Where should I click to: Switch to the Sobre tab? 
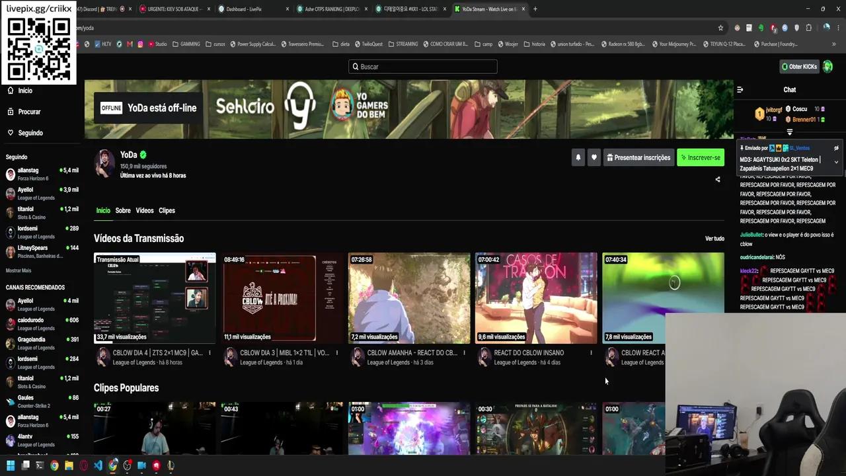click(123, 210)
